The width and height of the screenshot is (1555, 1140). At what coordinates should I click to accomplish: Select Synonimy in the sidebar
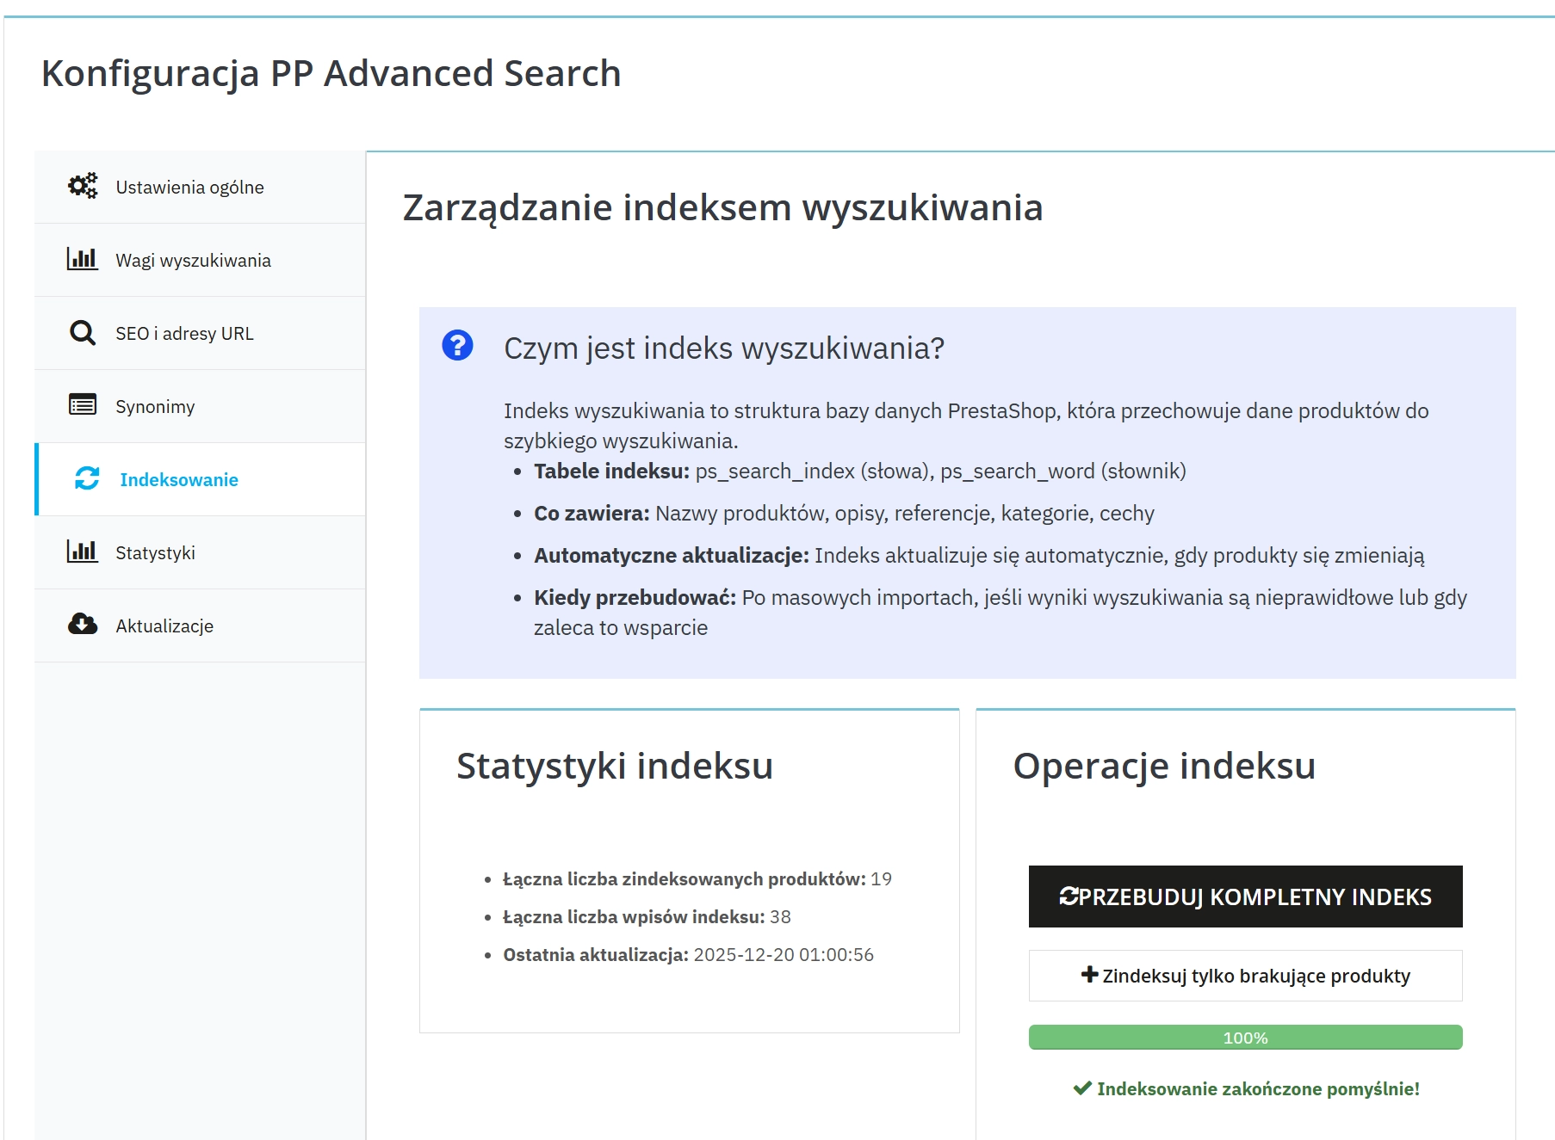(154, 405)
